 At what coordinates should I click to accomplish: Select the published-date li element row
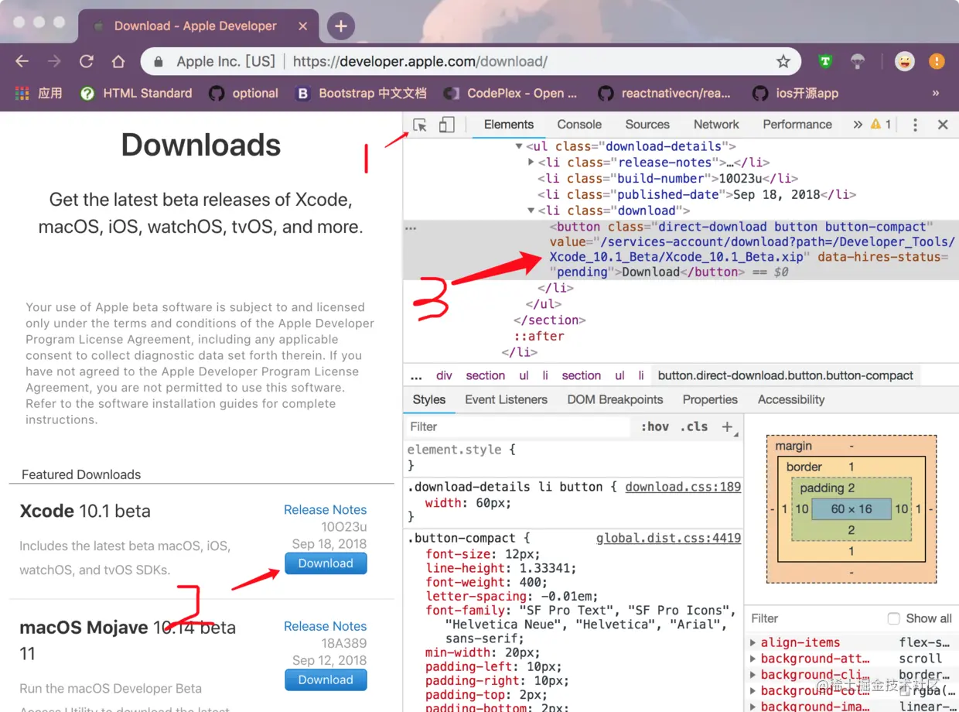click(x=697, y=195)
